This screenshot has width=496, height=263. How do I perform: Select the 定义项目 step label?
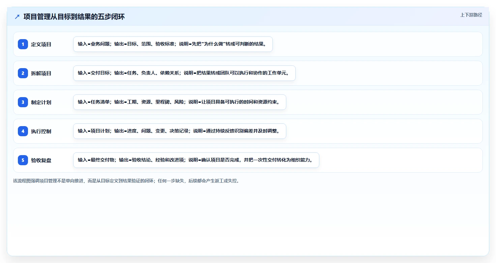tap(41, 45)
